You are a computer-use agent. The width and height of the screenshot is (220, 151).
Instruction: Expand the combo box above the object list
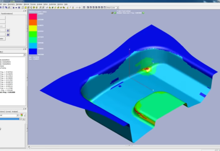tap(24, 55)
